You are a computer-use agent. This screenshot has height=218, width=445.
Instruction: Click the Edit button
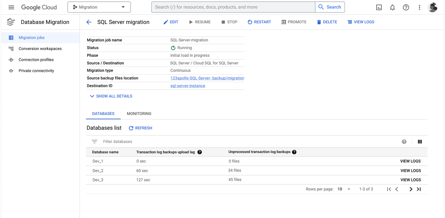[171, 22]
